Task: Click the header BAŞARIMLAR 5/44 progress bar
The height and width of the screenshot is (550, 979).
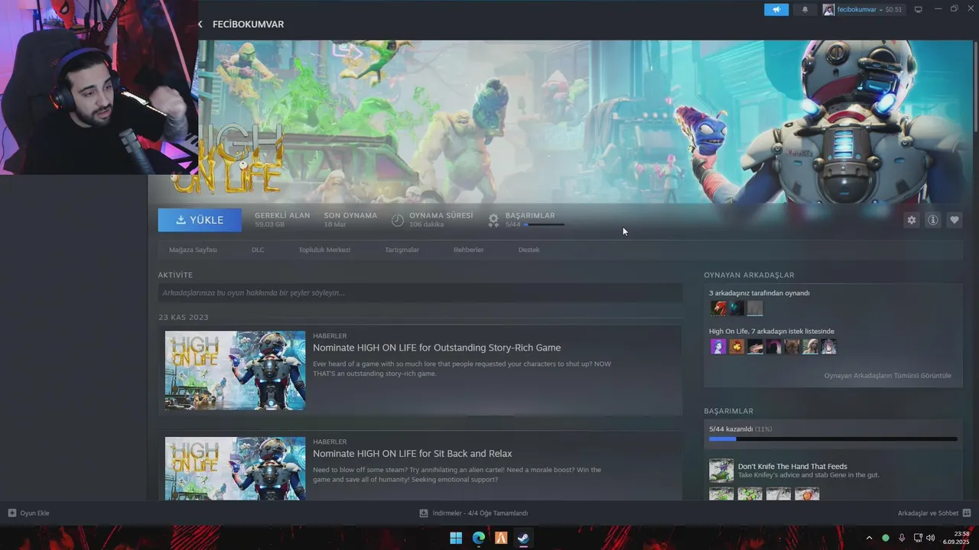Action: pos(544,225)
